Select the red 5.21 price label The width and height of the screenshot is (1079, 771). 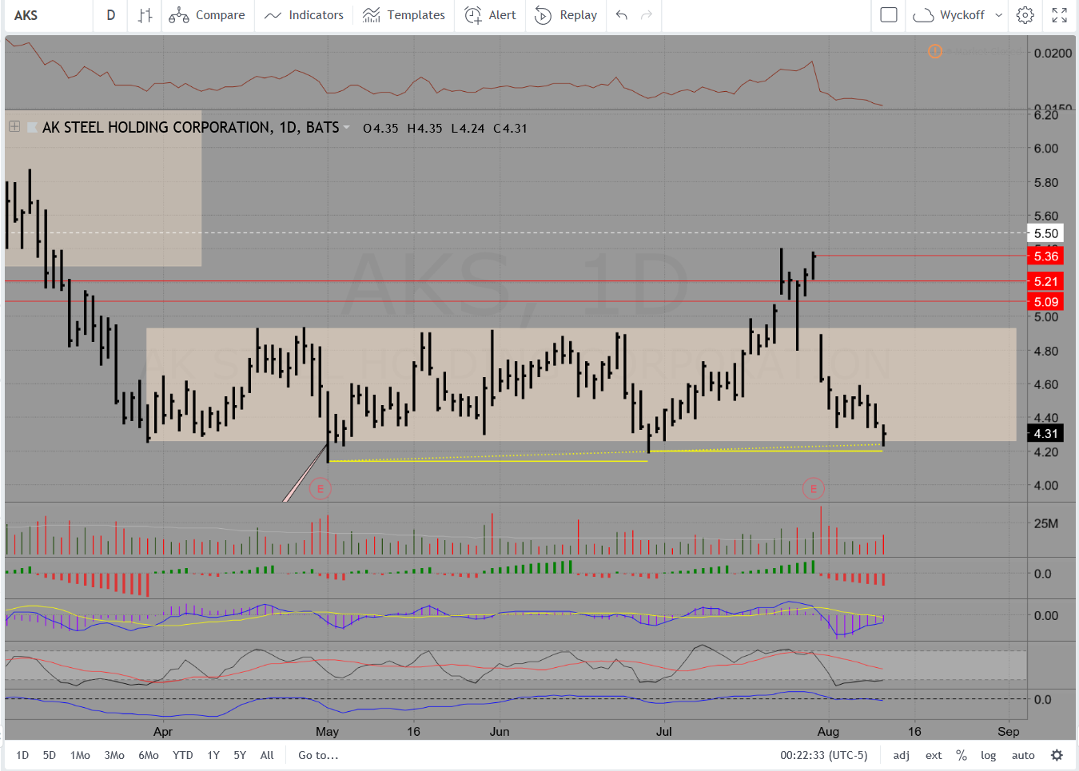point(1045,281)
